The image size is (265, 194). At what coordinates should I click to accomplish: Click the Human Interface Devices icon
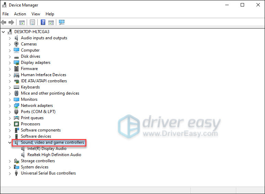[16, 75]
